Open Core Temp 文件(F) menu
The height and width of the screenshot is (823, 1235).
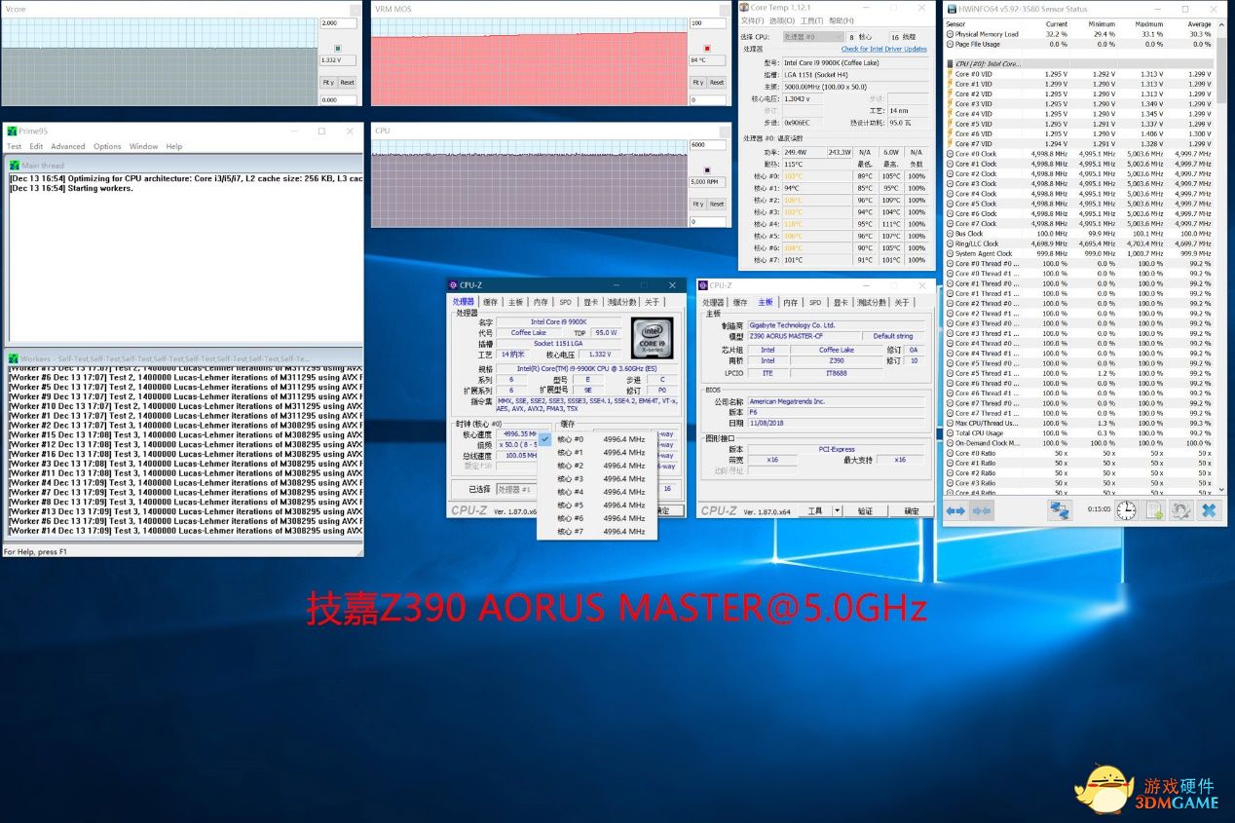(753, 20)
